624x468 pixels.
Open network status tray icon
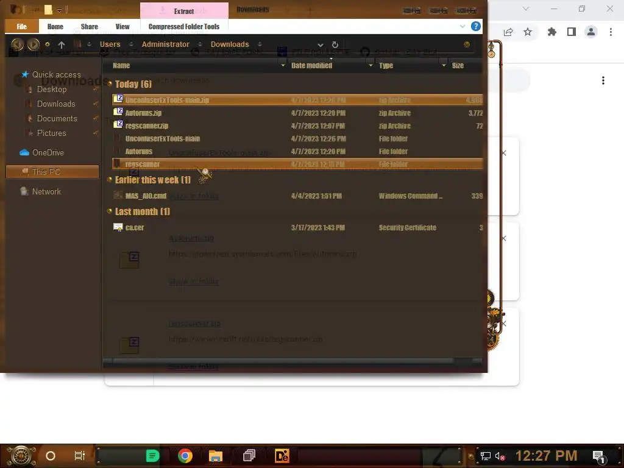click(x=486, y=456)
